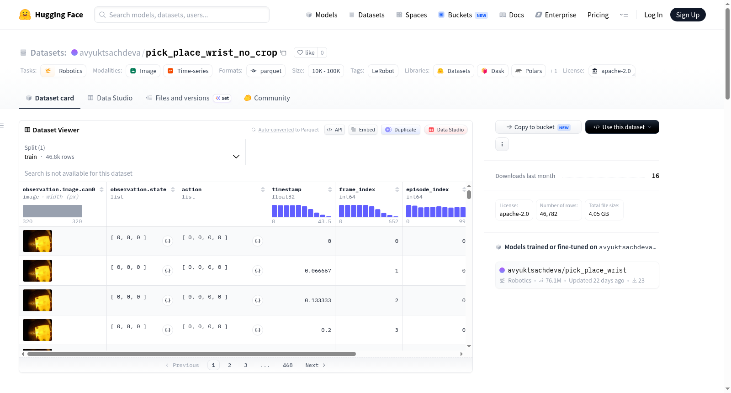Copy dataset name with copy icon

[x=283, y=52]
